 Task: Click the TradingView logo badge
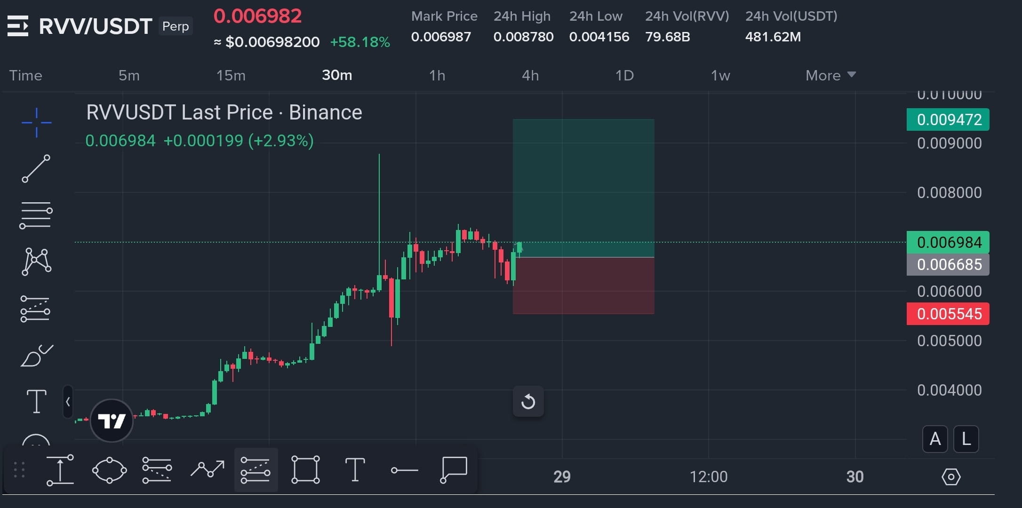click(112, 421)
